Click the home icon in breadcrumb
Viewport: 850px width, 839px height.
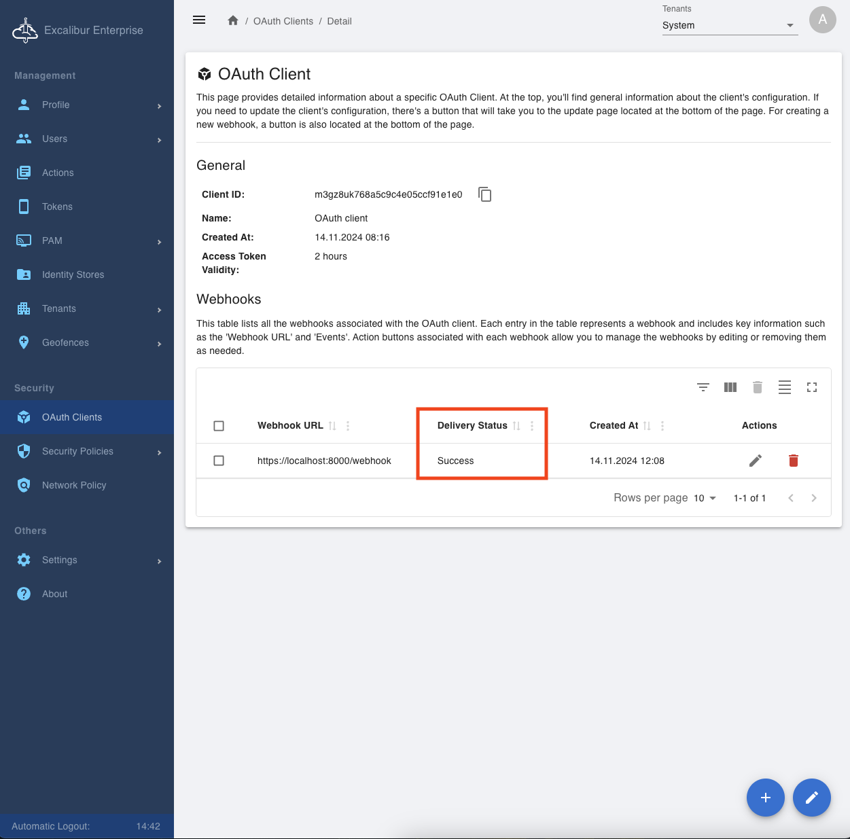click(233, 21)
